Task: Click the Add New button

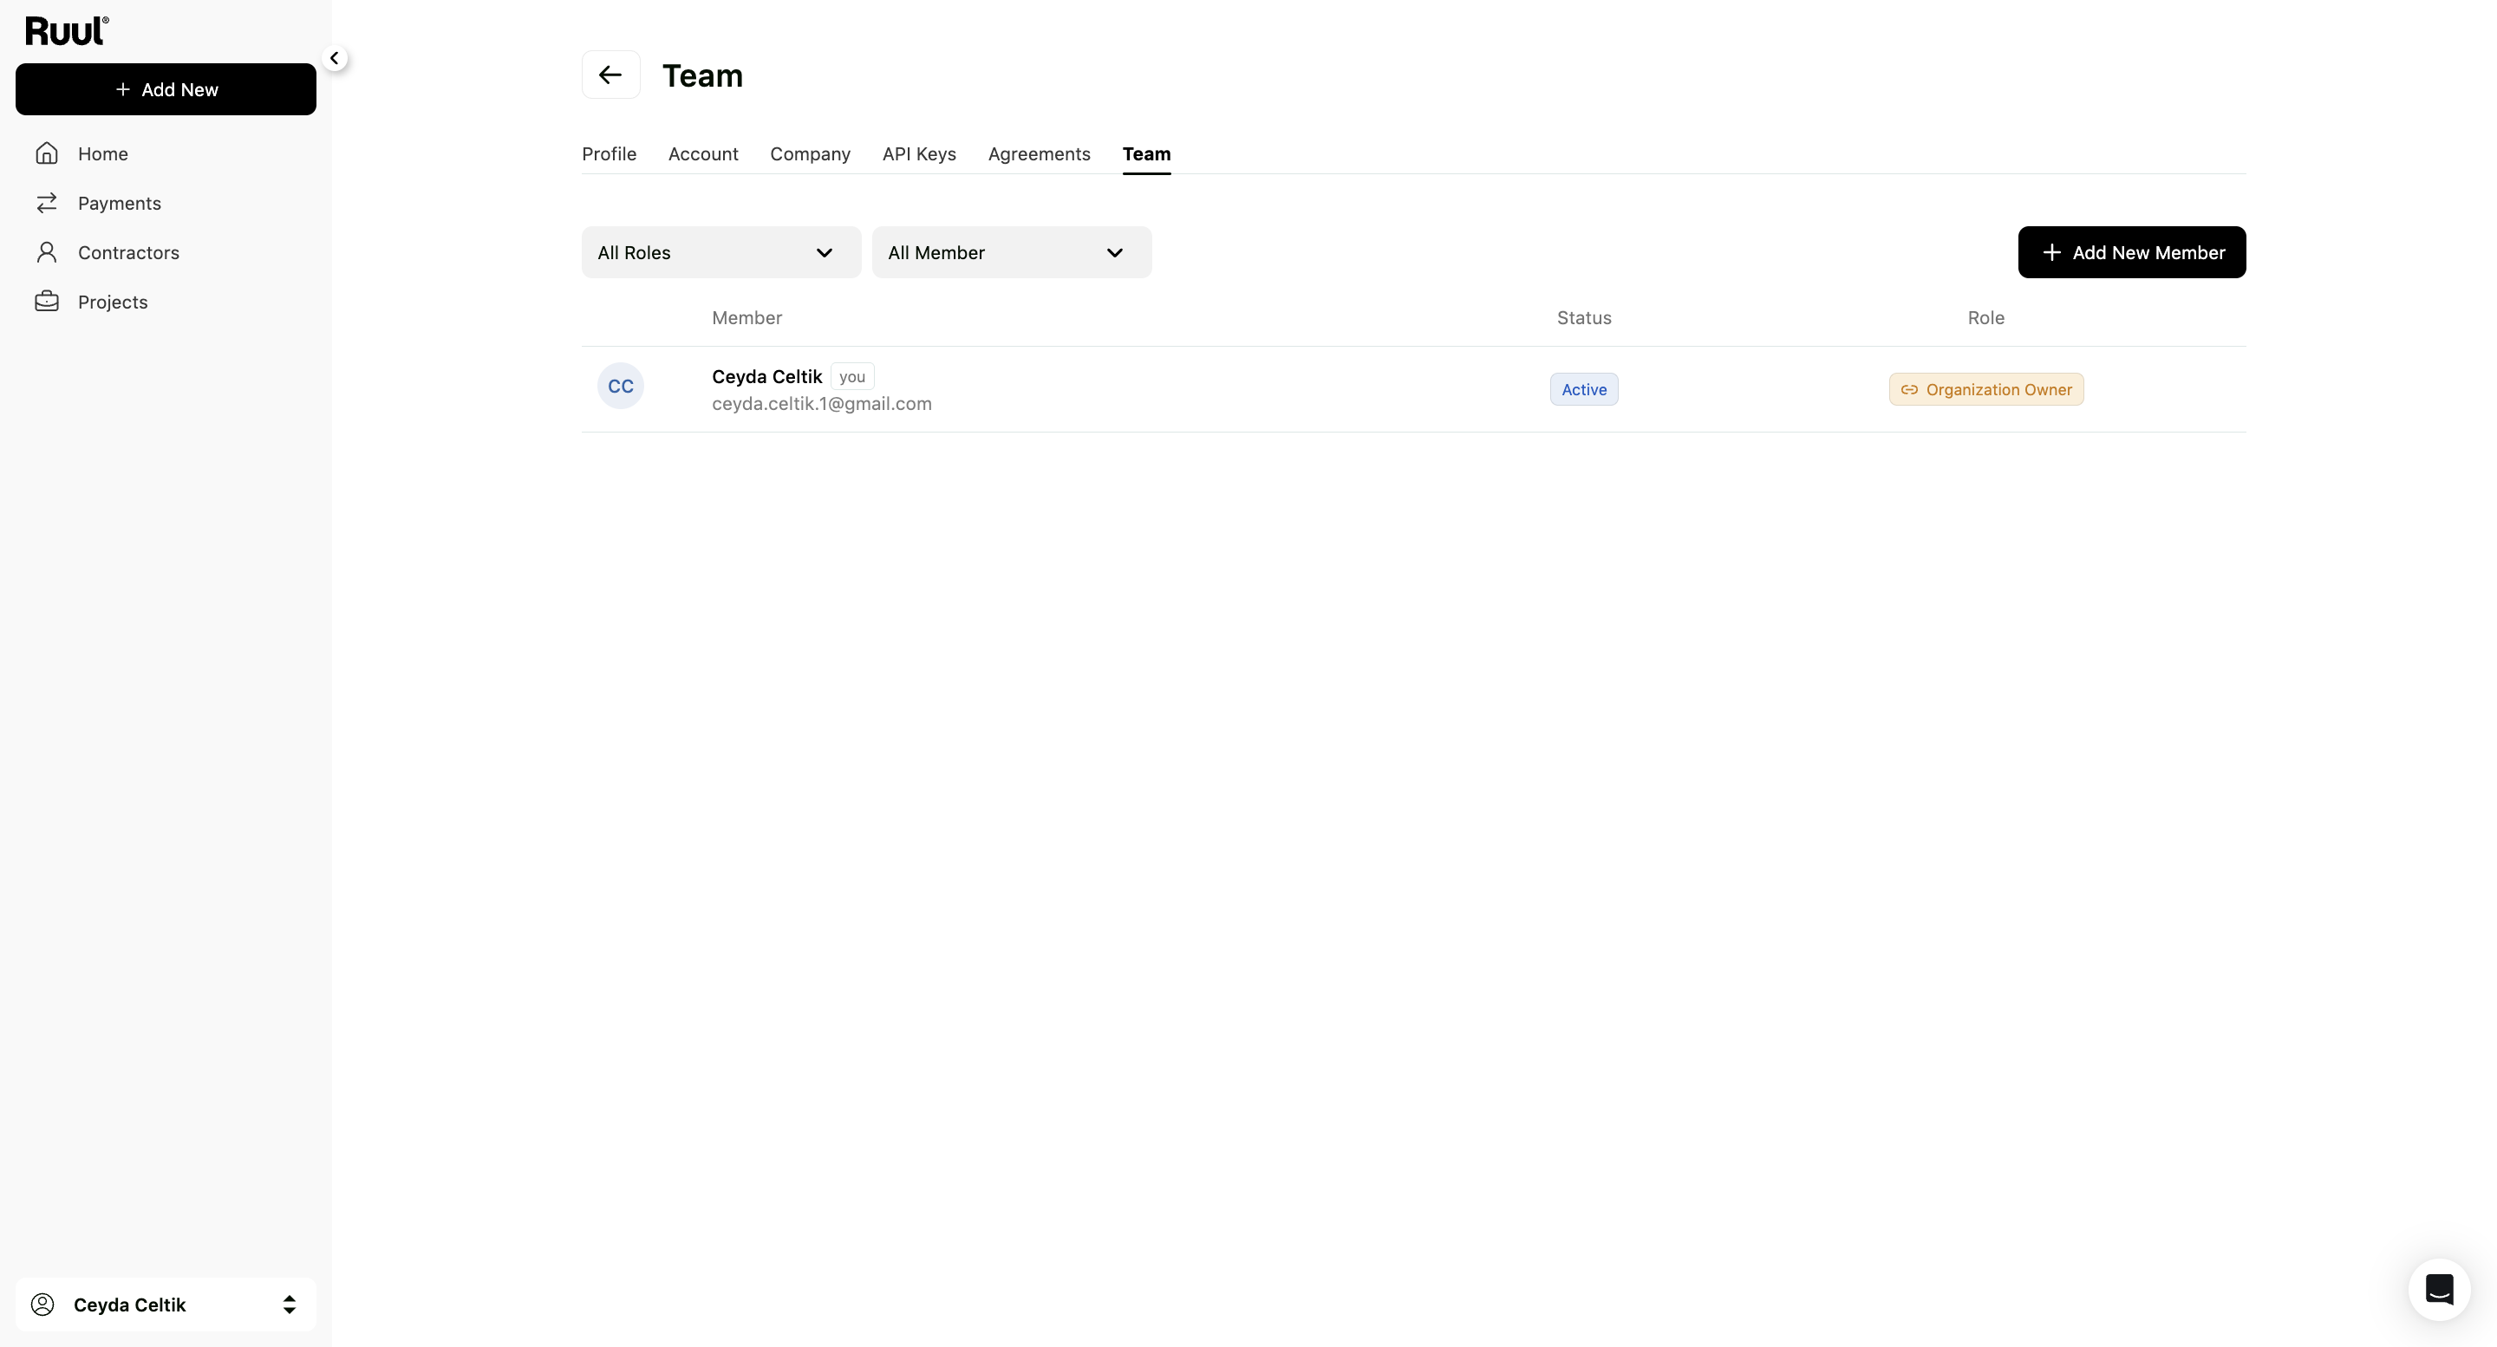Action: coord(166,89)
